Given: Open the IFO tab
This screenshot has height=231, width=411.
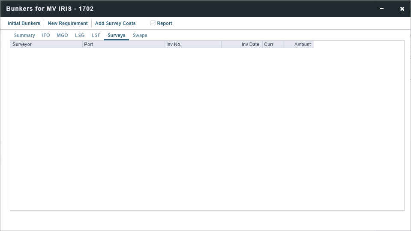Looking at the screenshot, I should [x=46, y=35].
